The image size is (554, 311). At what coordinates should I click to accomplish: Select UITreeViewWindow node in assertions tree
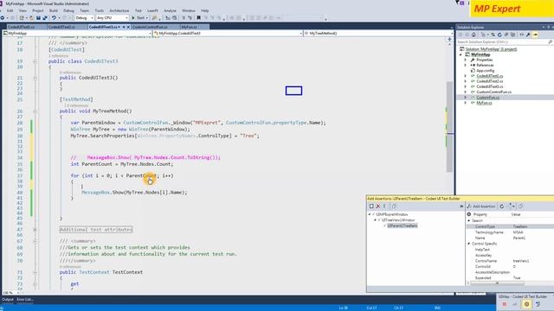click(x=398, y=220)
